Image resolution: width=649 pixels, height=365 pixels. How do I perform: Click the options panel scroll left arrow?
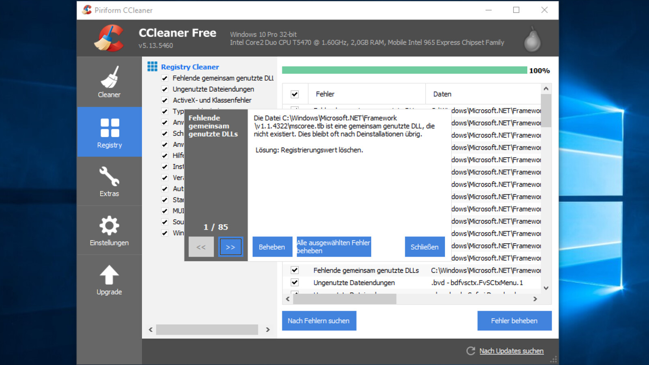tap(150, 330)
